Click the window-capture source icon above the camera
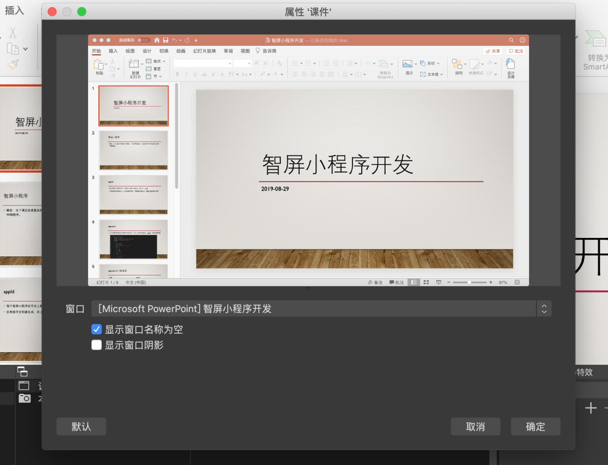 (x=24, y=386)
